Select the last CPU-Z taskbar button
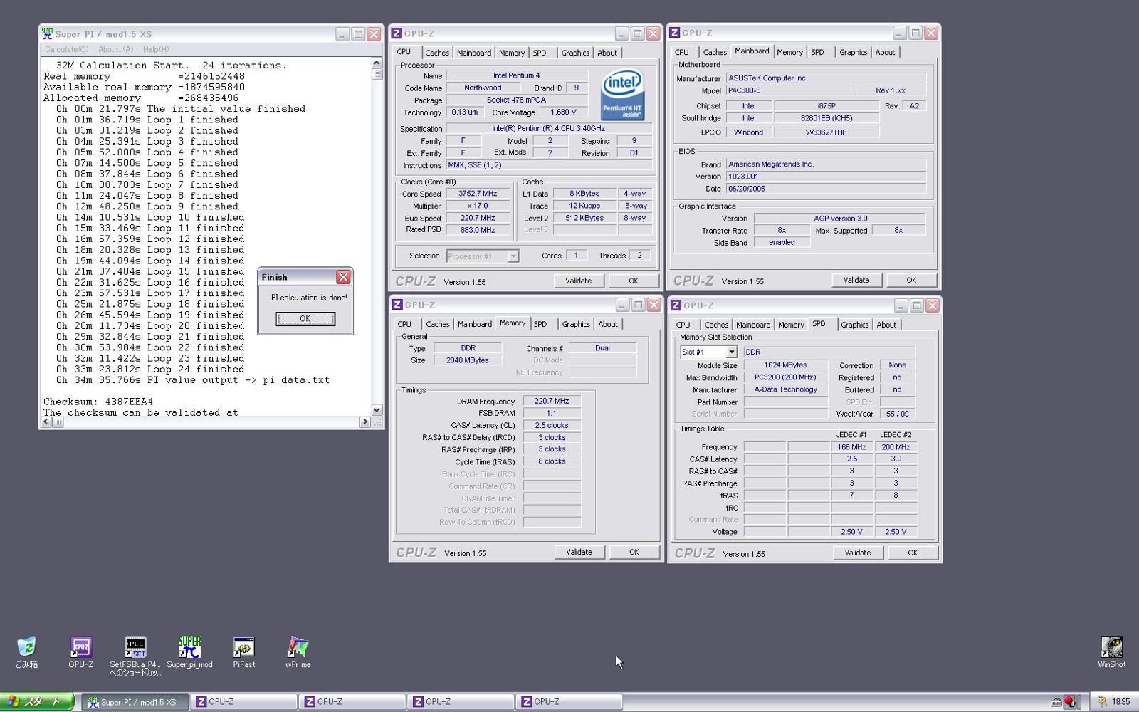Viewport: 1139px width, 712px height. pyautogui.click(x=569, y=702)
